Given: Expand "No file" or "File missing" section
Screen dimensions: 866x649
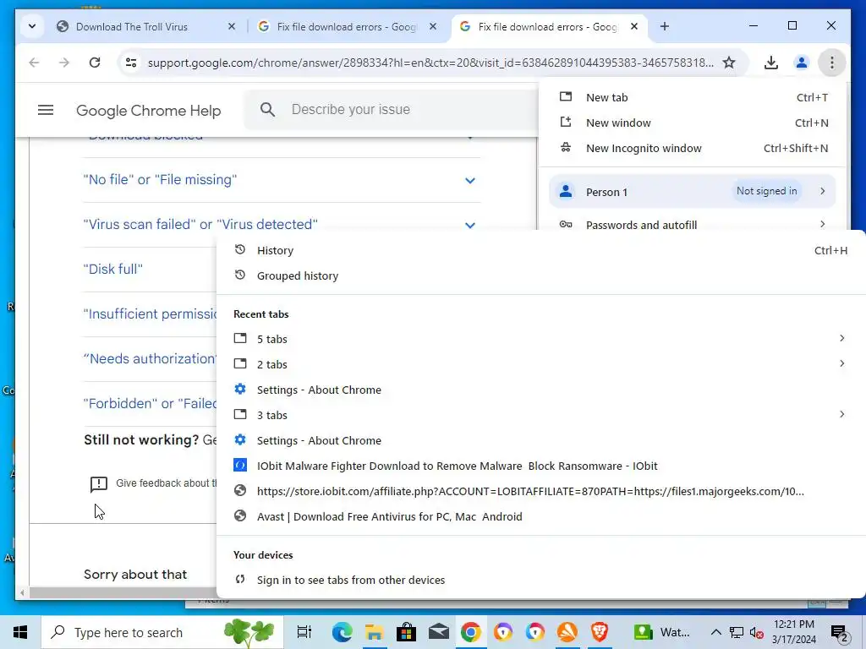Looking at the screenshot, I should click(281, 180).
